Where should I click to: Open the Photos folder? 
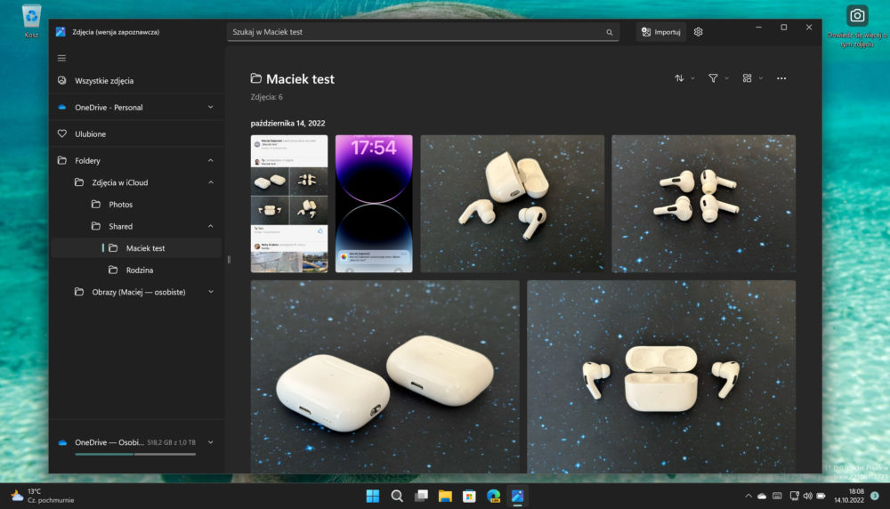pyautogui.click(x=136, y=205)
